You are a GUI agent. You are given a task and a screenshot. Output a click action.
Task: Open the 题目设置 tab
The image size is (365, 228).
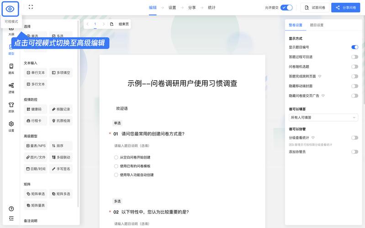(x=317, y=25)
